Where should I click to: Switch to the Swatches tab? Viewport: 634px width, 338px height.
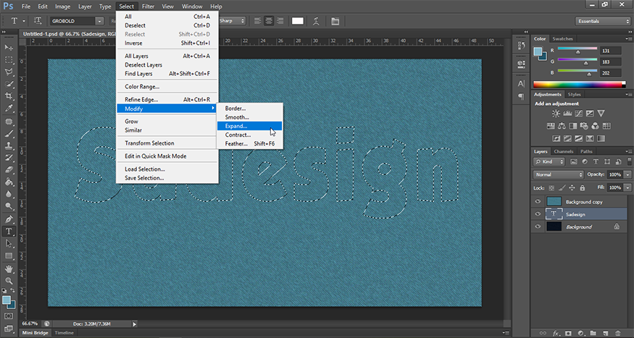pyautogui.click(x=562, y=39)
